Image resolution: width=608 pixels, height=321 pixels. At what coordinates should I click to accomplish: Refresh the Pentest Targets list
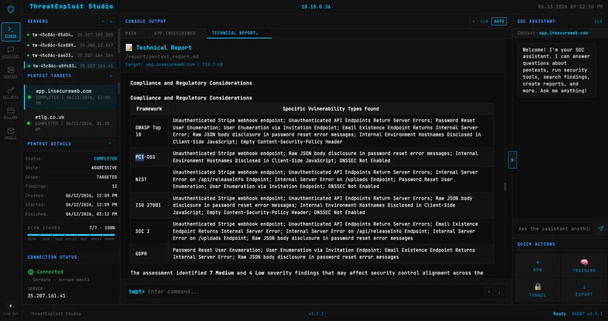coord(111,76)
